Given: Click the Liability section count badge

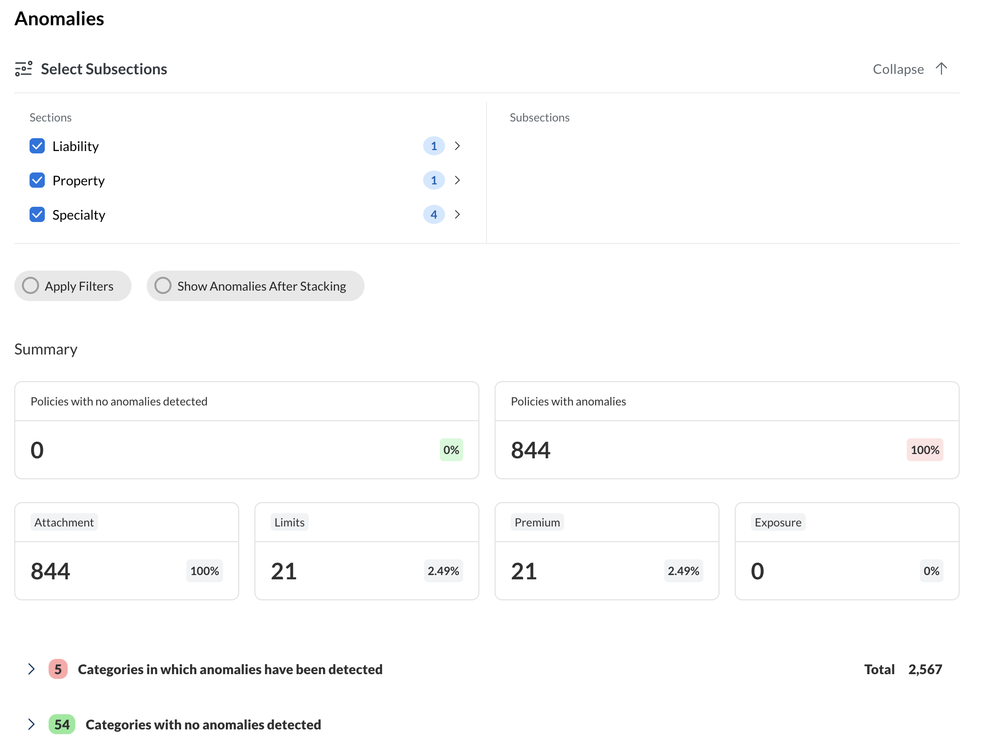Looking at the screenshot, I should [433, 146].
